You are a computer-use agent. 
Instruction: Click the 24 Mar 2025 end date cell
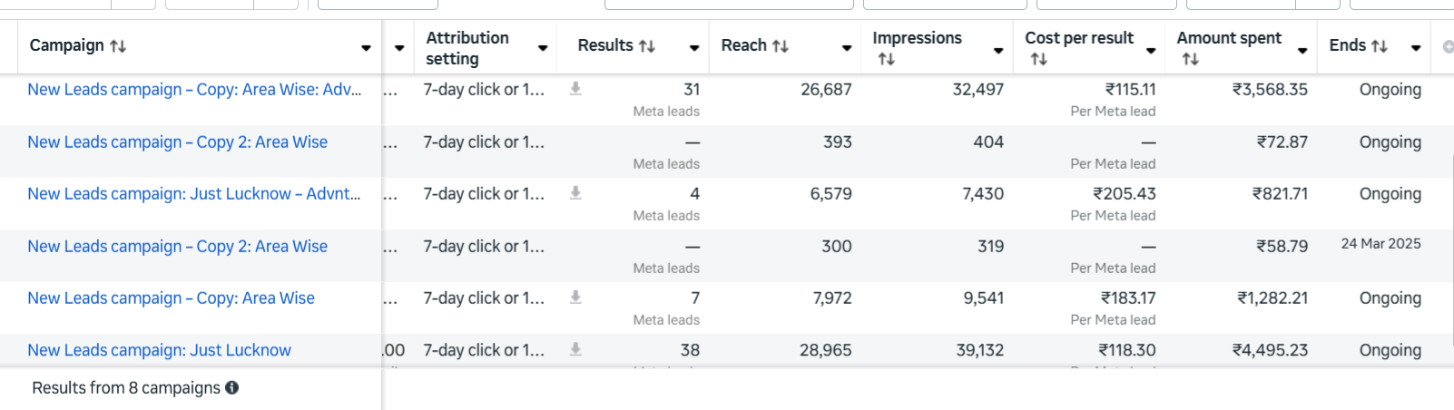click(x=1380, y=244)
